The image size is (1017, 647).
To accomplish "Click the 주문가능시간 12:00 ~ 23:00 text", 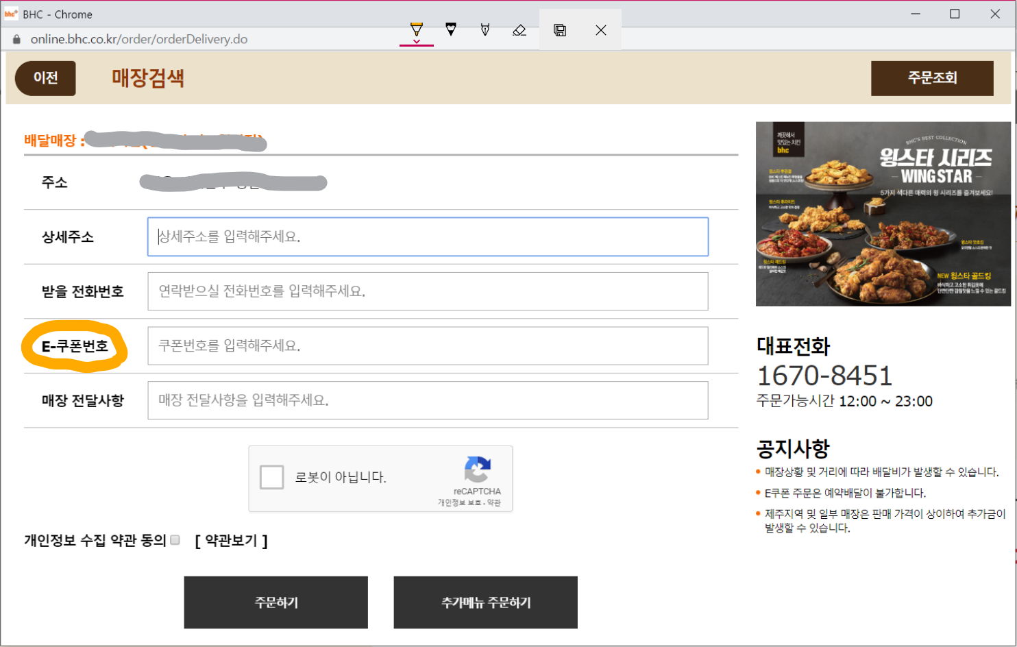I will (x=844, y=402).
